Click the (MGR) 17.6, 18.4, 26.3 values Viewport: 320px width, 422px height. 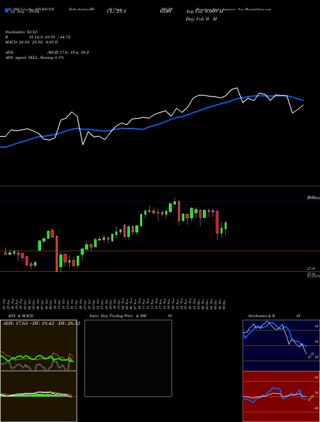click(x=68, y=52)
